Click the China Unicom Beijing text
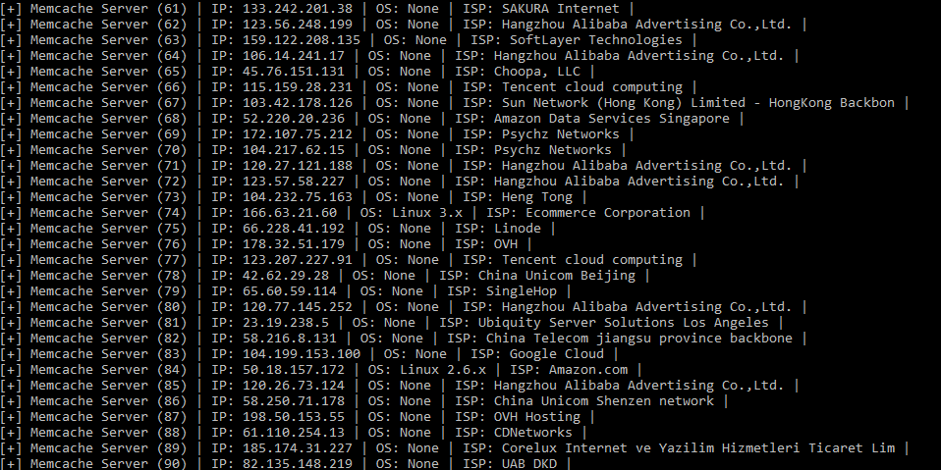The image size is (941, 470). coord(557,276)
